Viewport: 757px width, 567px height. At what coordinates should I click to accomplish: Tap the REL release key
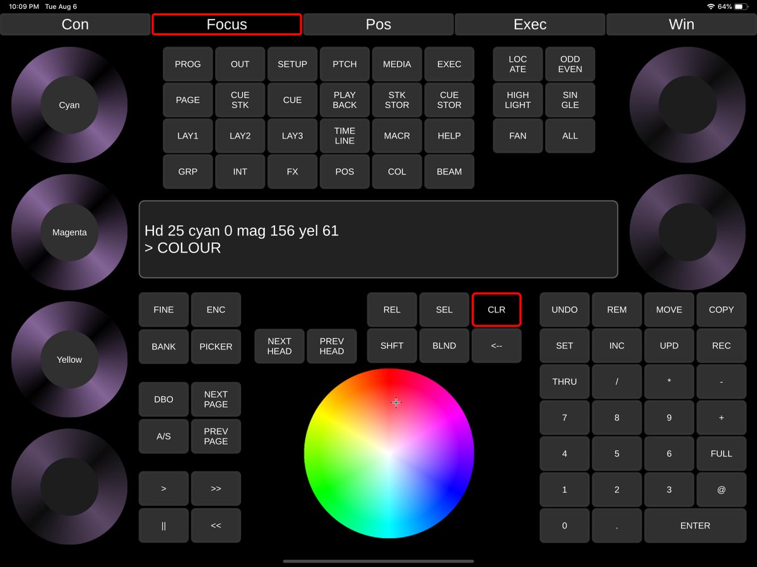coord(392,310)
